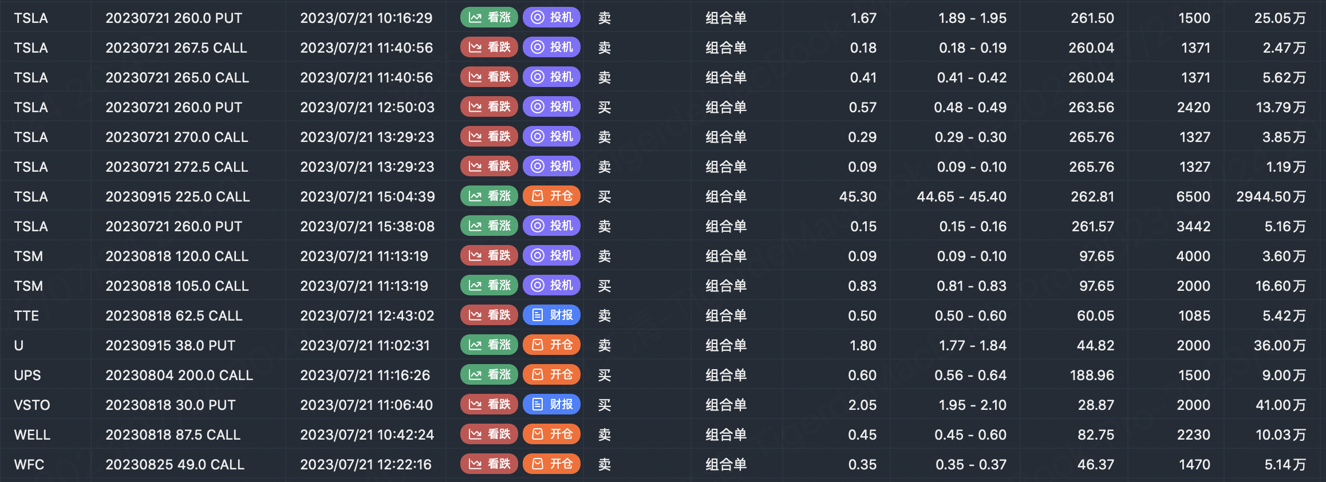Viewport: 1326px width, 482px height.
Task: Click contract '20230818 120.0 CALL'
Action: 177,256
